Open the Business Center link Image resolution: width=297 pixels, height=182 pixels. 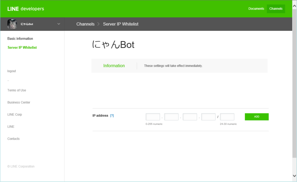(19, 102)
